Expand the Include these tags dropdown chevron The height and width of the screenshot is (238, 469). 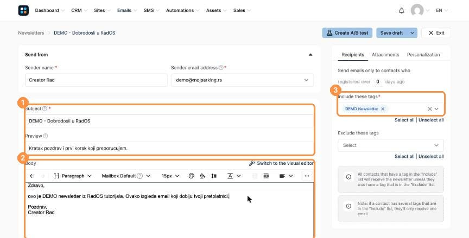point(436,109)
